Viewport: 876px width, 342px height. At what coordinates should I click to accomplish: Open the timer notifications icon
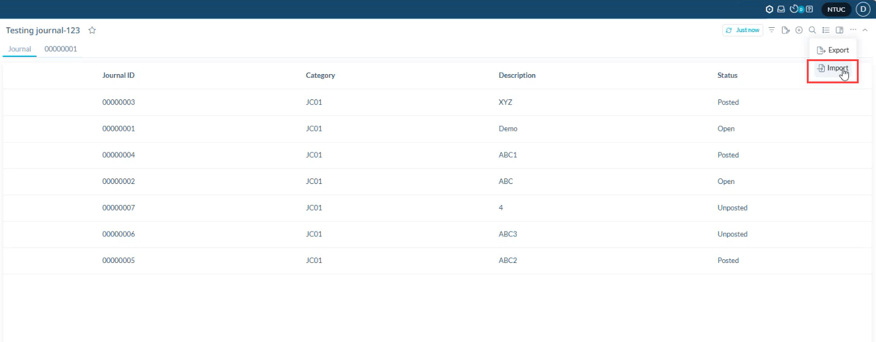pos(794,9)
